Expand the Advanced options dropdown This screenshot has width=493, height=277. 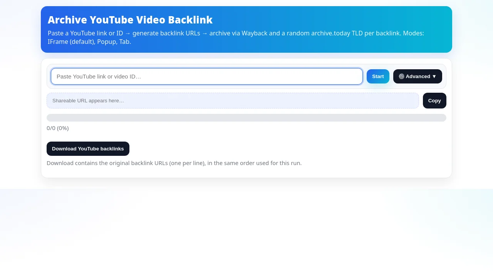[418, 76]
